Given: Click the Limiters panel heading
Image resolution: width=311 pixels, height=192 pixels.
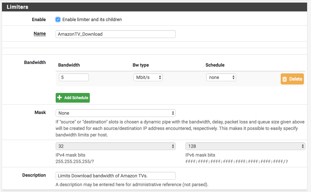Looking at the screenshot, I should pos(18,7).
